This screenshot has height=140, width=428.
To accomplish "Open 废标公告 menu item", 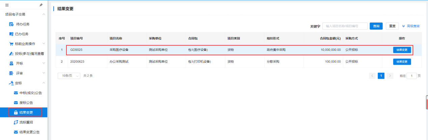I will coord(26,103).
